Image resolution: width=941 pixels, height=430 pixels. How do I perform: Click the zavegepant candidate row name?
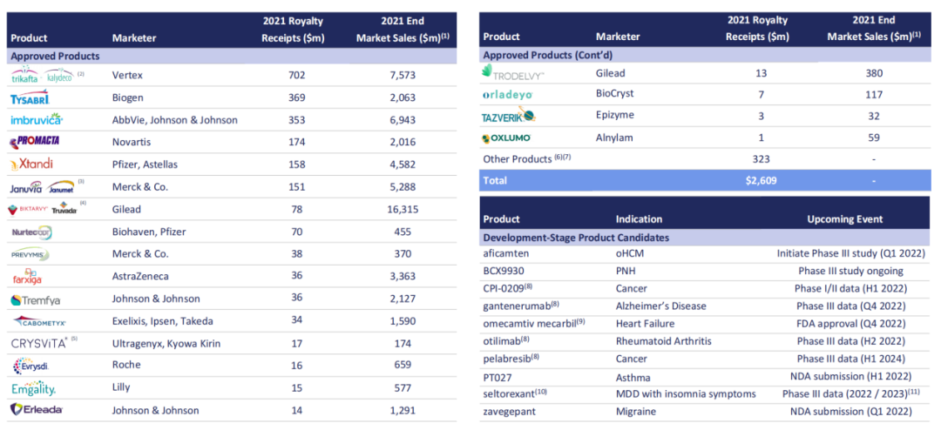[511, 411]
